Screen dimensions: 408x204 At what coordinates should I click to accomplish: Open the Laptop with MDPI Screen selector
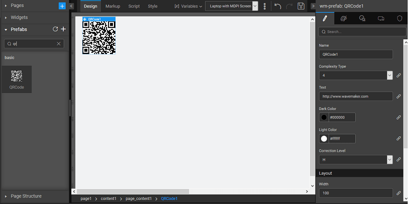pyautogui.click(x=231, y=6)
